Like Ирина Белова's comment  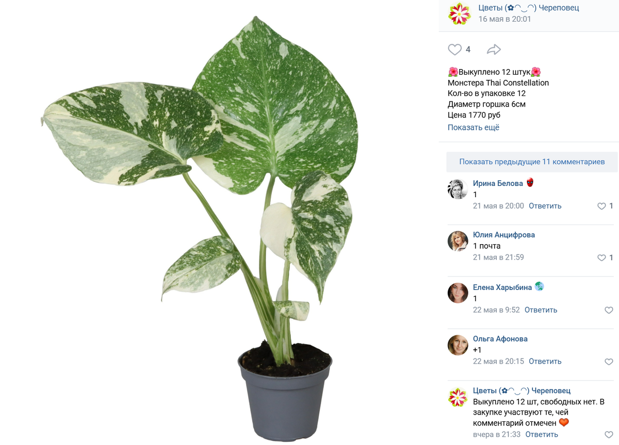coord(601,206)
